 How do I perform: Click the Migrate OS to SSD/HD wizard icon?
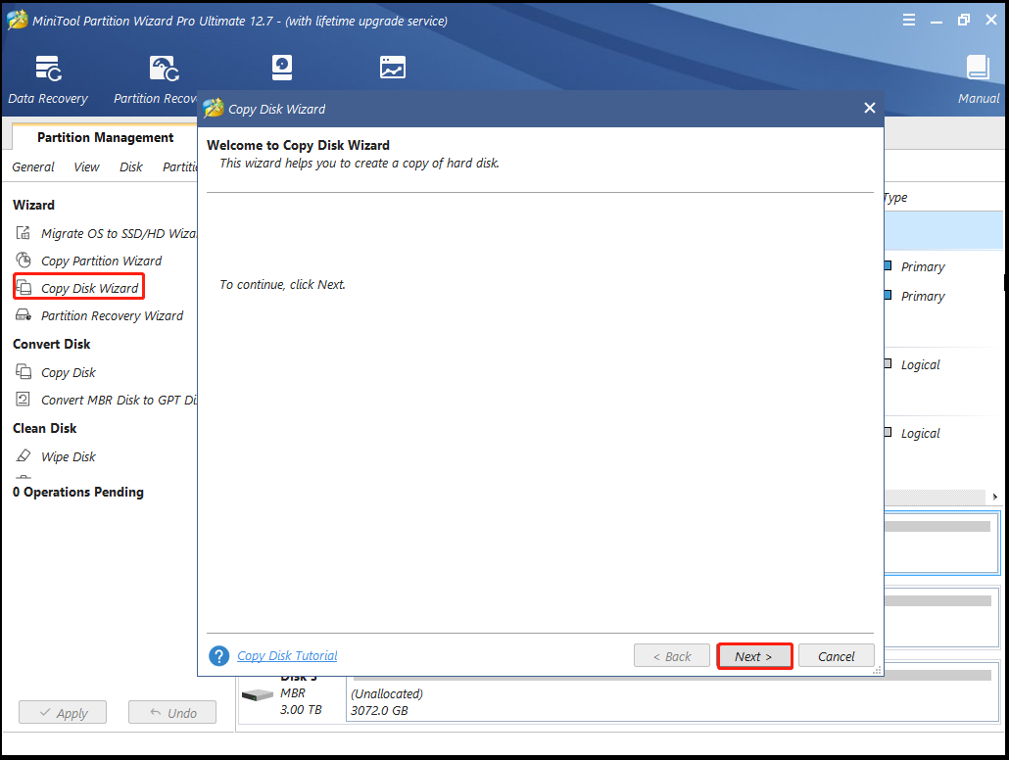(24, 233)
